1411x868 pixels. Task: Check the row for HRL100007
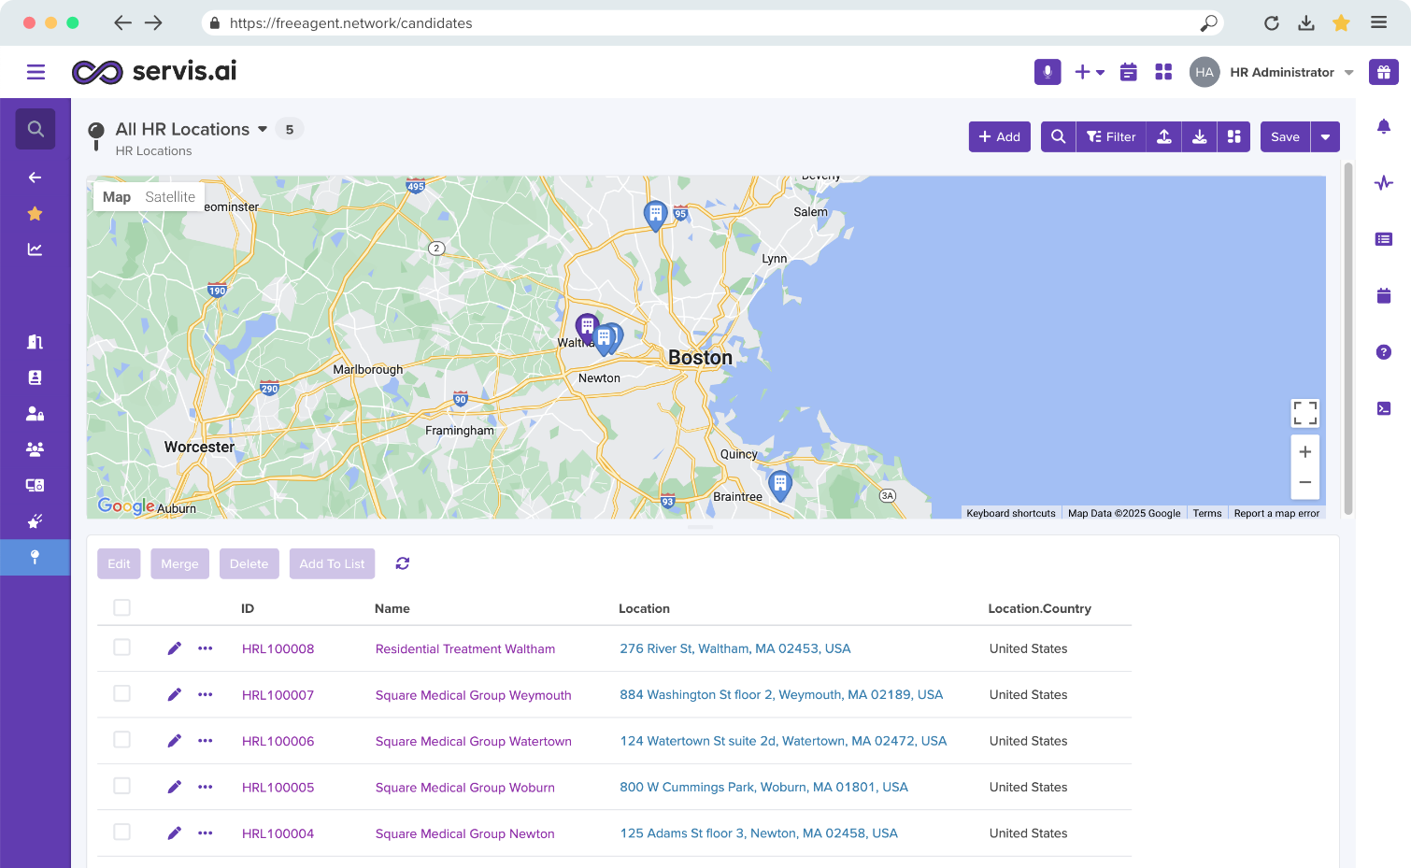tap(121, 693)
